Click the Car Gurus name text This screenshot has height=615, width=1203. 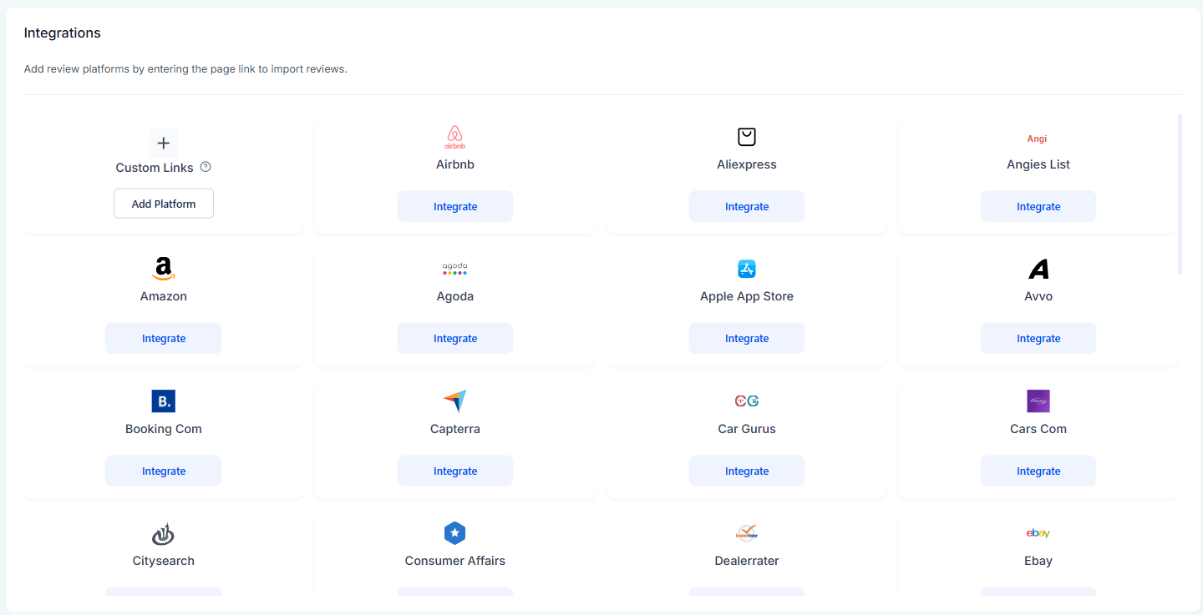click(x=747, y=429)
